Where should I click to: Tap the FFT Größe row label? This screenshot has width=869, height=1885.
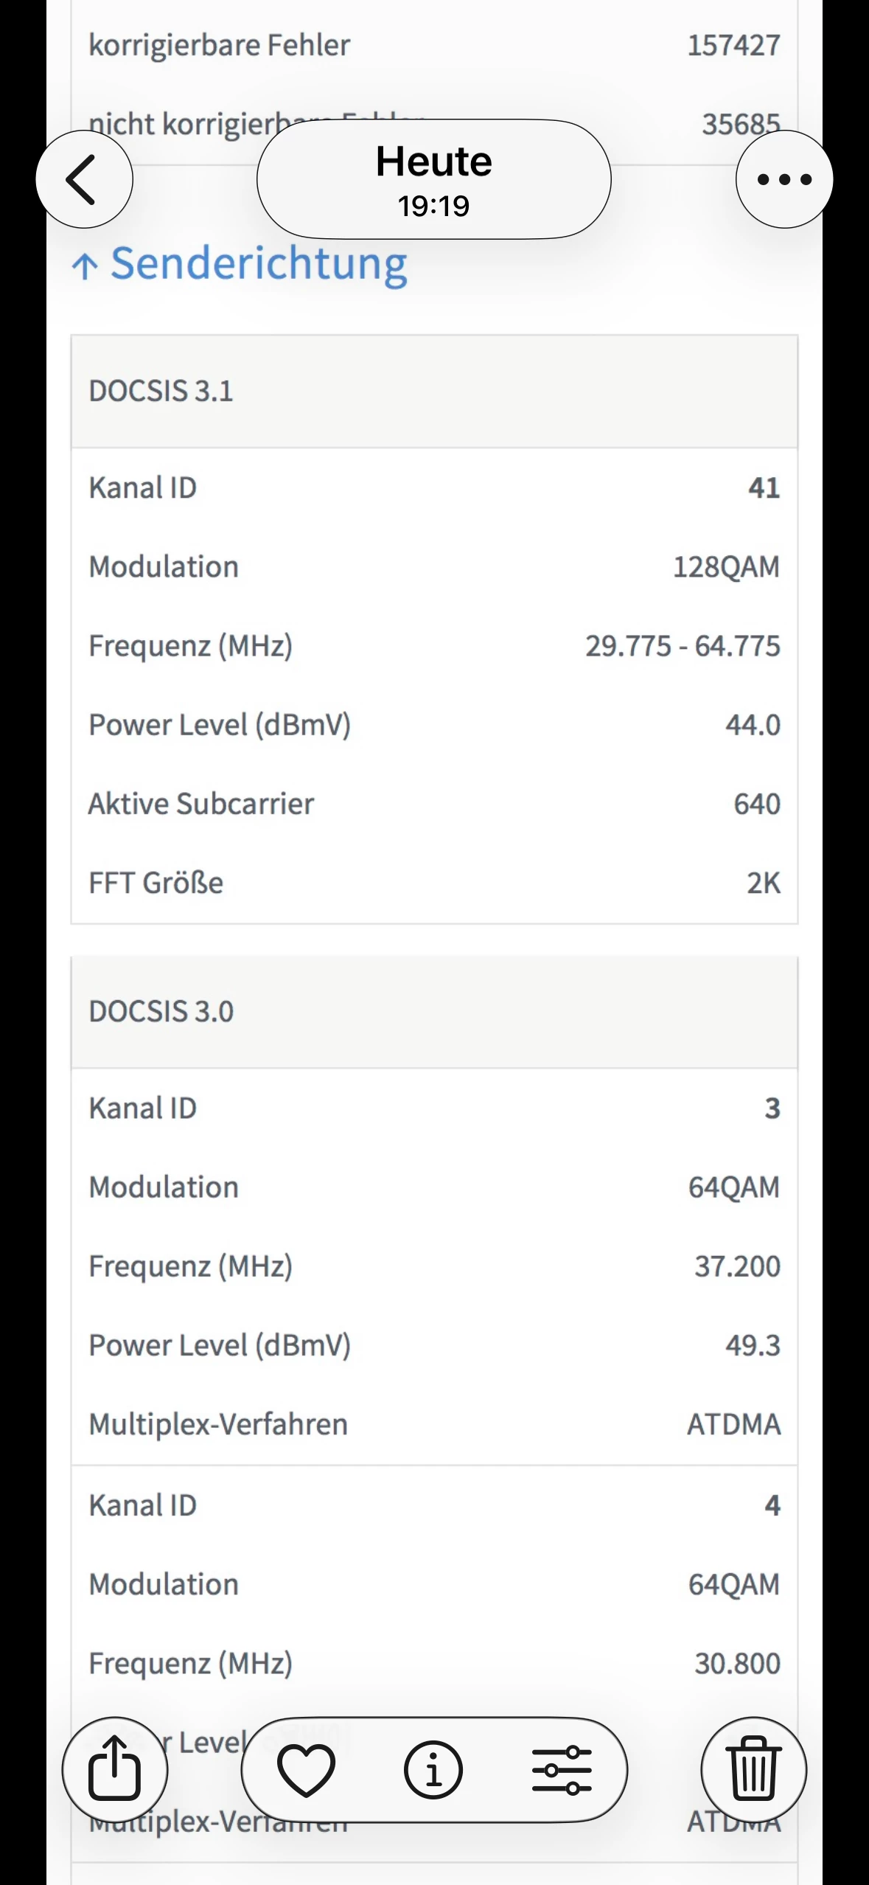[156, 883]
